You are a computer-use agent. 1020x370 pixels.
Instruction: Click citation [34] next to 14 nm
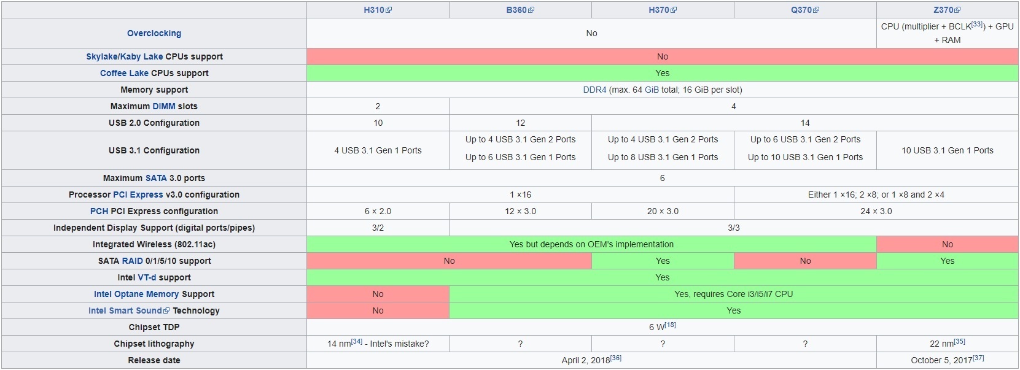click(357, 341)
